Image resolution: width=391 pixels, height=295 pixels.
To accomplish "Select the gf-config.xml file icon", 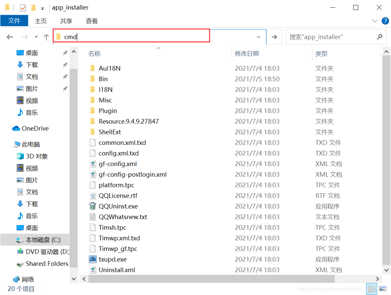I will point(93,164).
